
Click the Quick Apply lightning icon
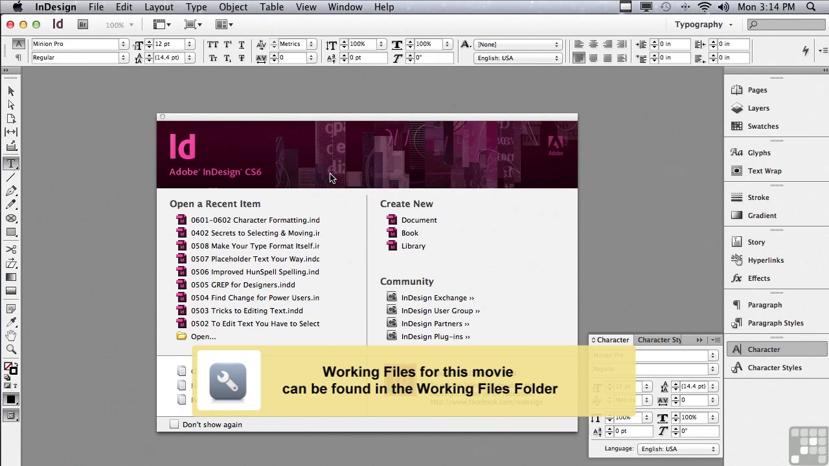point(806,50)
